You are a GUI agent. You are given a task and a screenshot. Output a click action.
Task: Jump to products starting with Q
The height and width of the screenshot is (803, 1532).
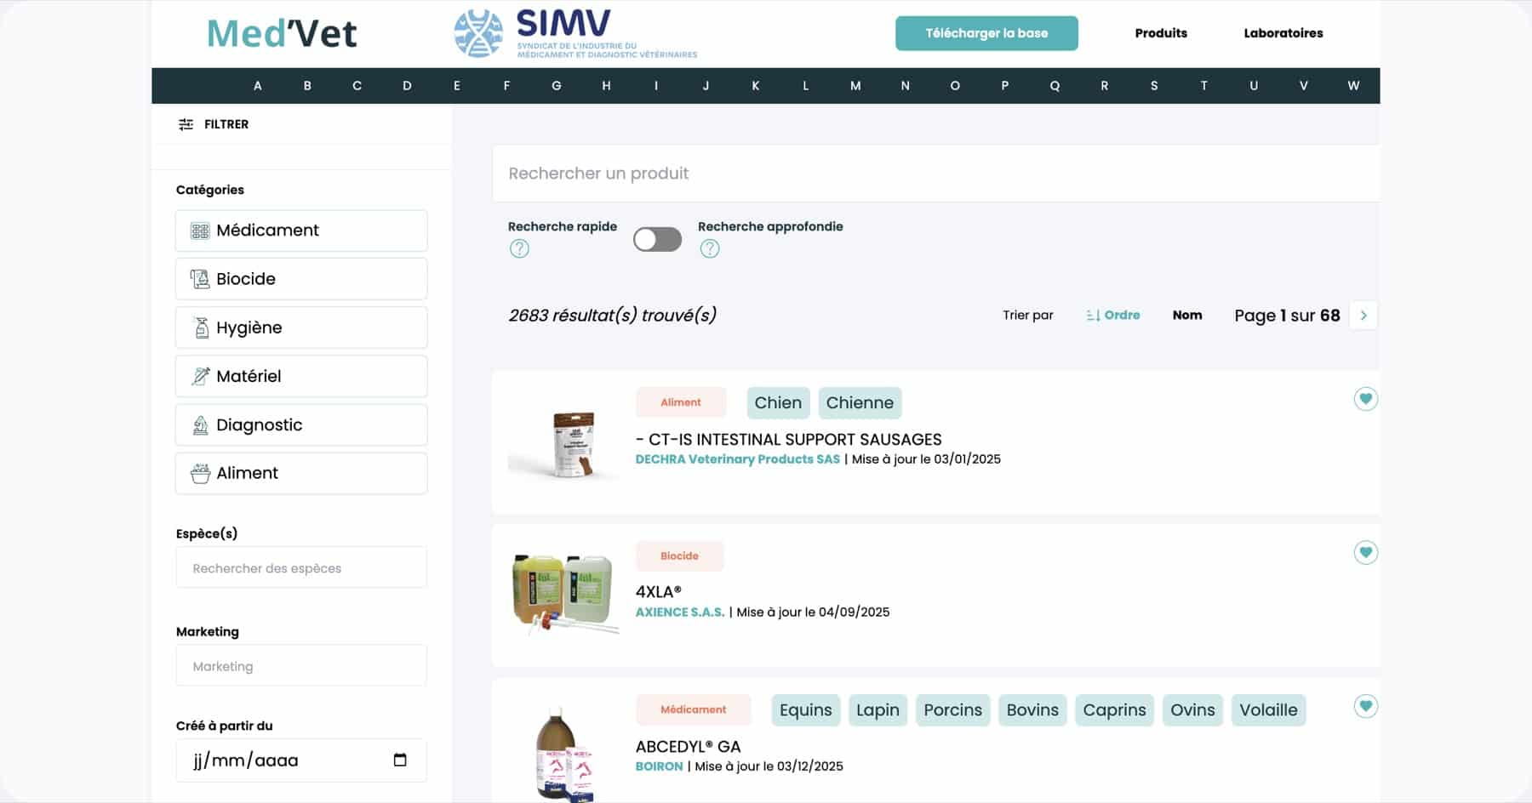click(1054, 85)
